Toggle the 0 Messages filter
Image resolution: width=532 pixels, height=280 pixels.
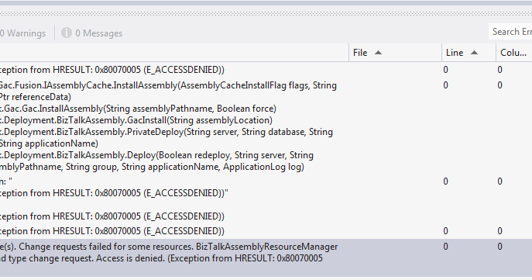(x=91, y=33)
